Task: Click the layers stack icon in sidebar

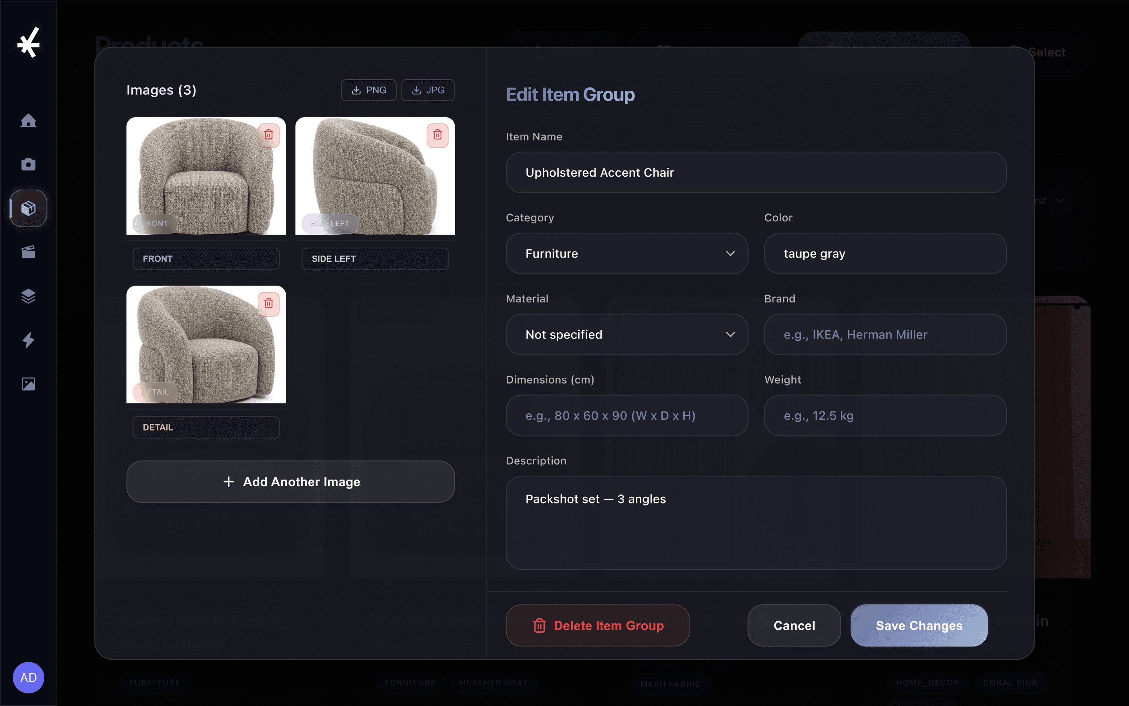Action: click(28, 296)
